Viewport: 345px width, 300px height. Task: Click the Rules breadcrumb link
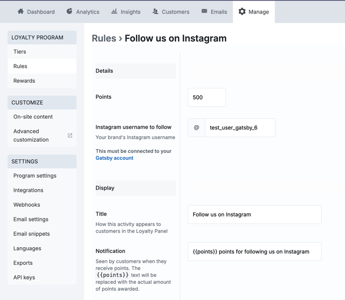point(104,38)
